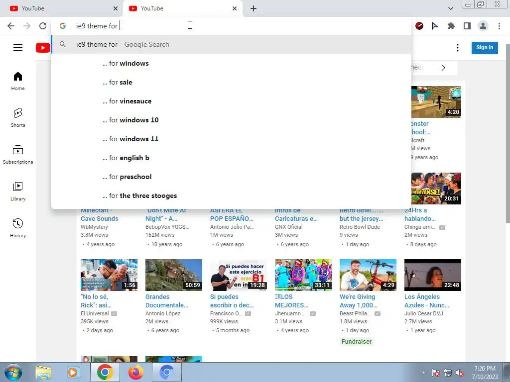Click the red round extension icon in toolbar
This screenshot has height=382, width=510.
[419, 26]
